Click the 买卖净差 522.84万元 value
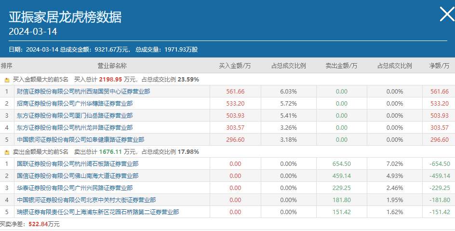This screenshot has width=455, height=231. (44, 224)
